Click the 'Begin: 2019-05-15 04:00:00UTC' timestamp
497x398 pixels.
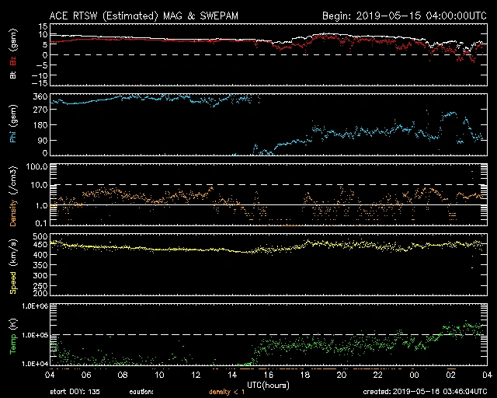coord(405,16)
